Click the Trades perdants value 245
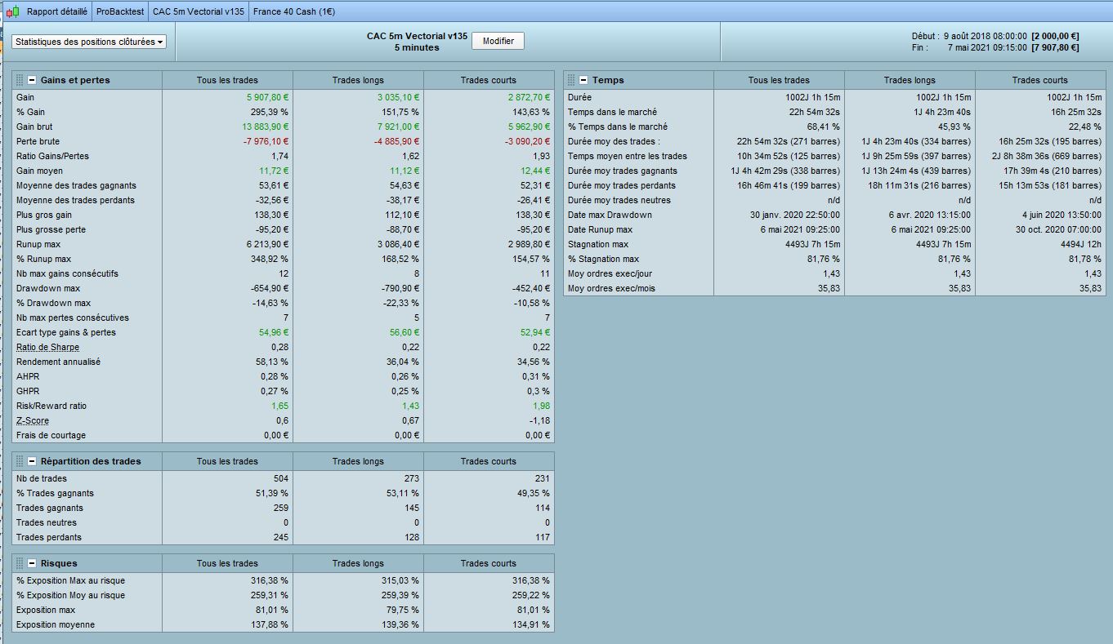Screen dimensions: 1113x644 click(281, 537)
